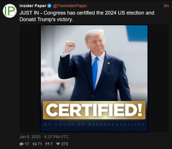The width and height of the screenshot is (172, 149).
Task: Open the @TheInsiderPaper handle link
Action: (70, 6)
